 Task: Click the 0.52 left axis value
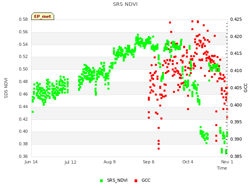point(24,56)
